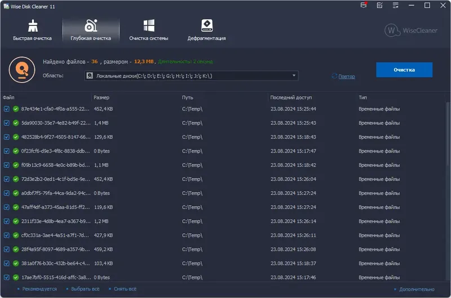Select access time 23.08.2024 15:17:46
The width and height of the screenshot is (451, 298).
point(293,278)
